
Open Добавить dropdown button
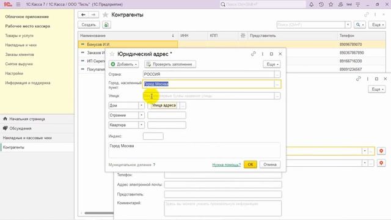pyautogui.click(x=124, y=64)
